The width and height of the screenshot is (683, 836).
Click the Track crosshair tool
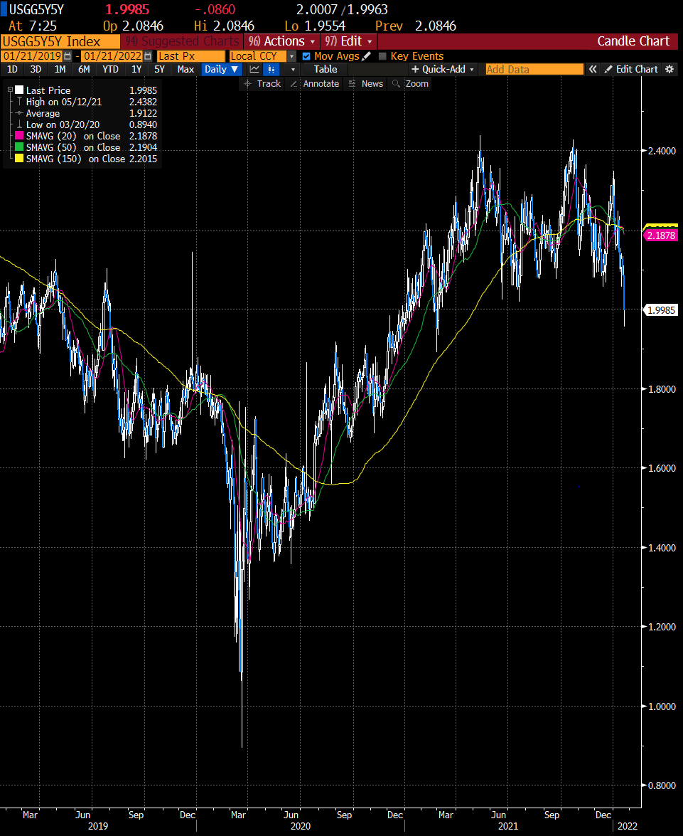262,84
